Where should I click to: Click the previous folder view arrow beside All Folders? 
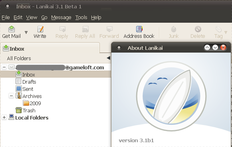tap(109, 58)
